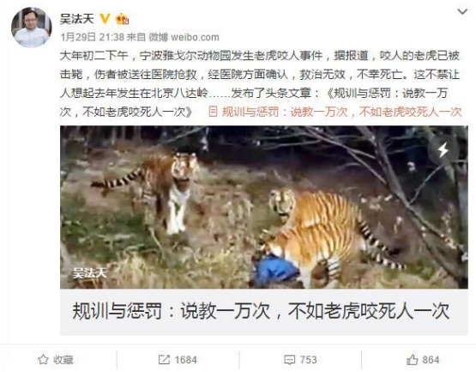Screen dimensions: 476x372
Task: Click the comment bubble icon
Action: [289, 360]
